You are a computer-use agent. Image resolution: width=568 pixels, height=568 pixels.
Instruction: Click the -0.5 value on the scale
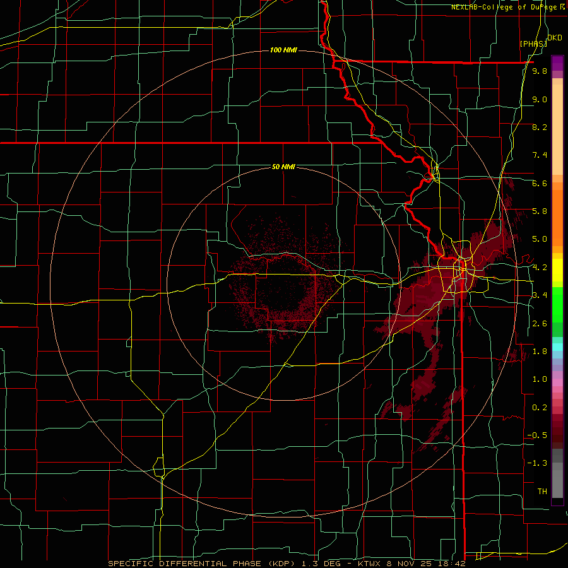click(x=537, y=435)
